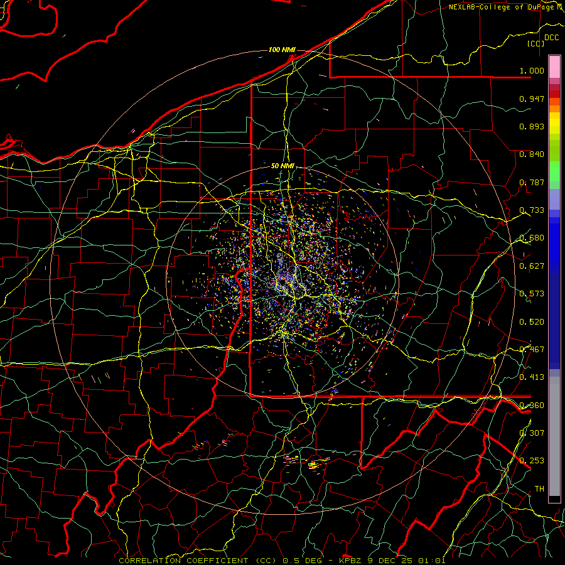Select the 0.467 scale value
The image size is (565, 565).
point(532,350)
